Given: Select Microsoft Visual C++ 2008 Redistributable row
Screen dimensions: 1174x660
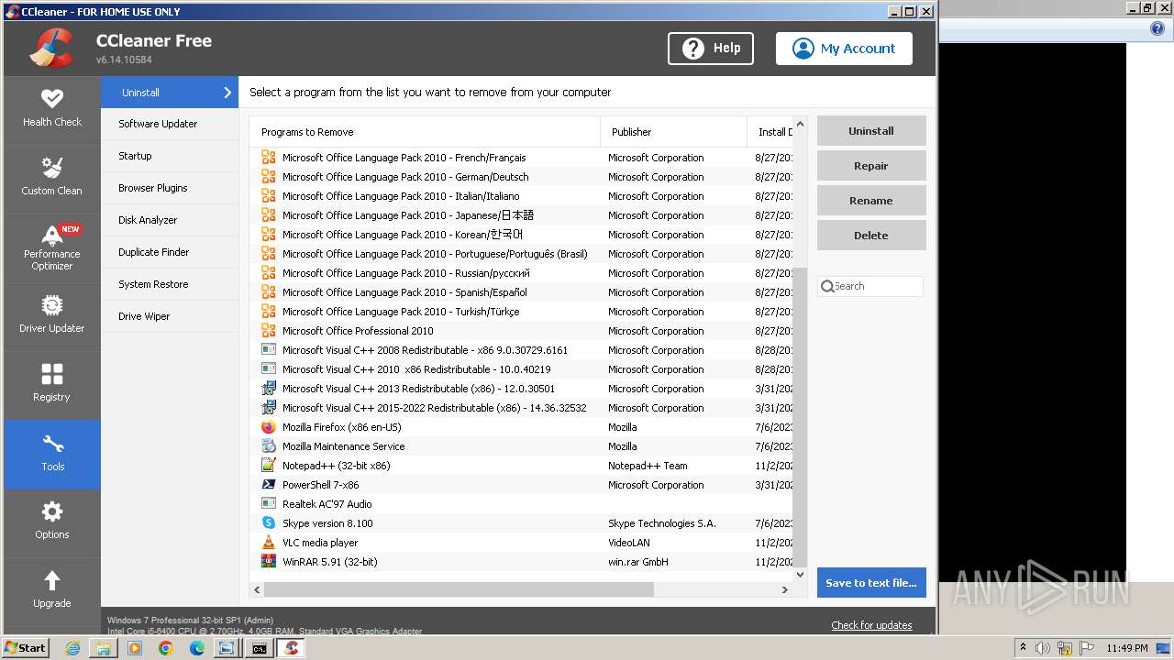Looking at the screenshot, I should (x=521, y=350).
